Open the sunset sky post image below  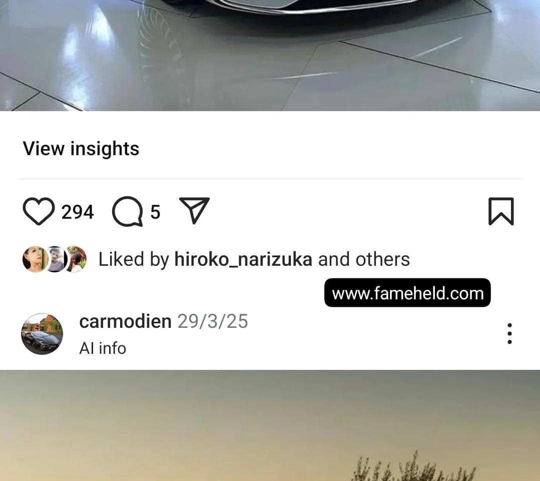click(x=270, y=425)
